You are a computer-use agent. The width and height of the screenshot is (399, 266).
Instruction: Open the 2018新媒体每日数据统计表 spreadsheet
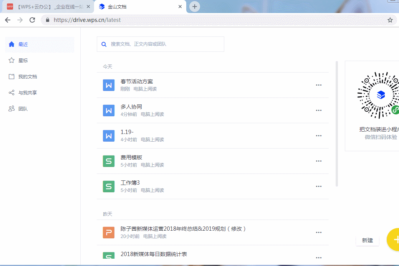click(x=154, y=254)
